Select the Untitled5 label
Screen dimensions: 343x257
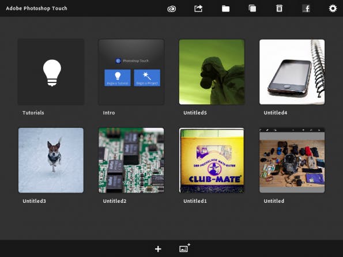tap(195, 113)
